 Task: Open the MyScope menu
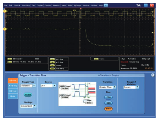[77, 5]
